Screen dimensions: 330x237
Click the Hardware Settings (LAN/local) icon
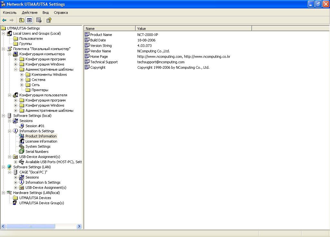point(9,193)
